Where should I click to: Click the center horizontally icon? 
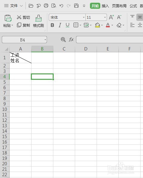[140, 25]
